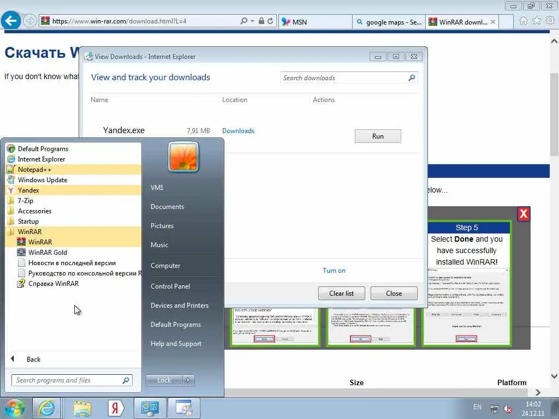
Task: Close the WinRAR download tab
Action: click(493, 22)
